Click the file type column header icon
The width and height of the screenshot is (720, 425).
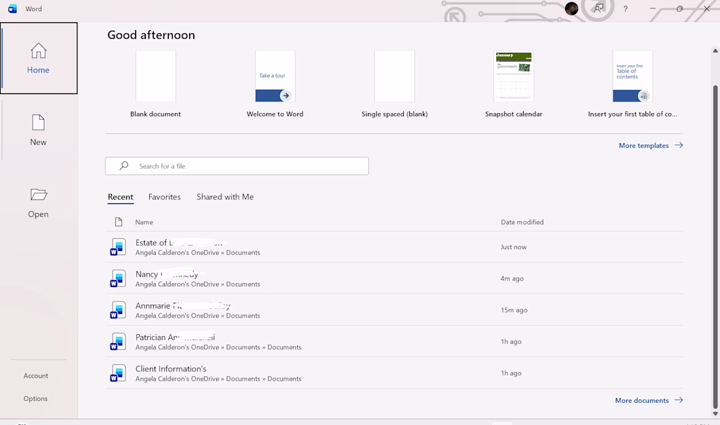118,222
